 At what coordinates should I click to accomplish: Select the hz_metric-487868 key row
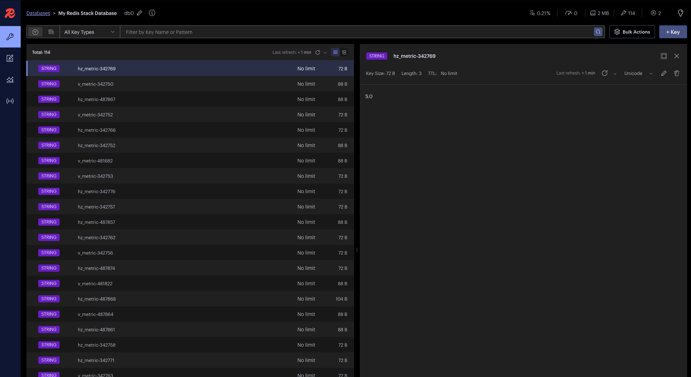tap(190, 299)
